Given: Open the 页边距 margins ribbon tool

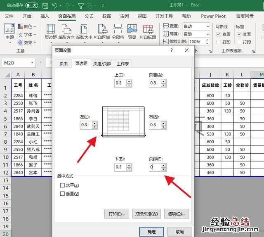Looking at the screenshot, I should (x=50, y=32).
